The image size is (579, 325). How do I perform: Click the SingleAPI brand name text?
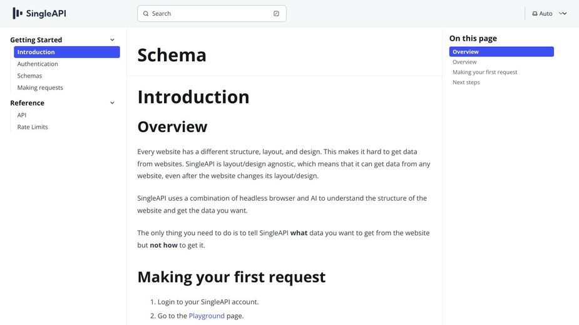[46, 14]
